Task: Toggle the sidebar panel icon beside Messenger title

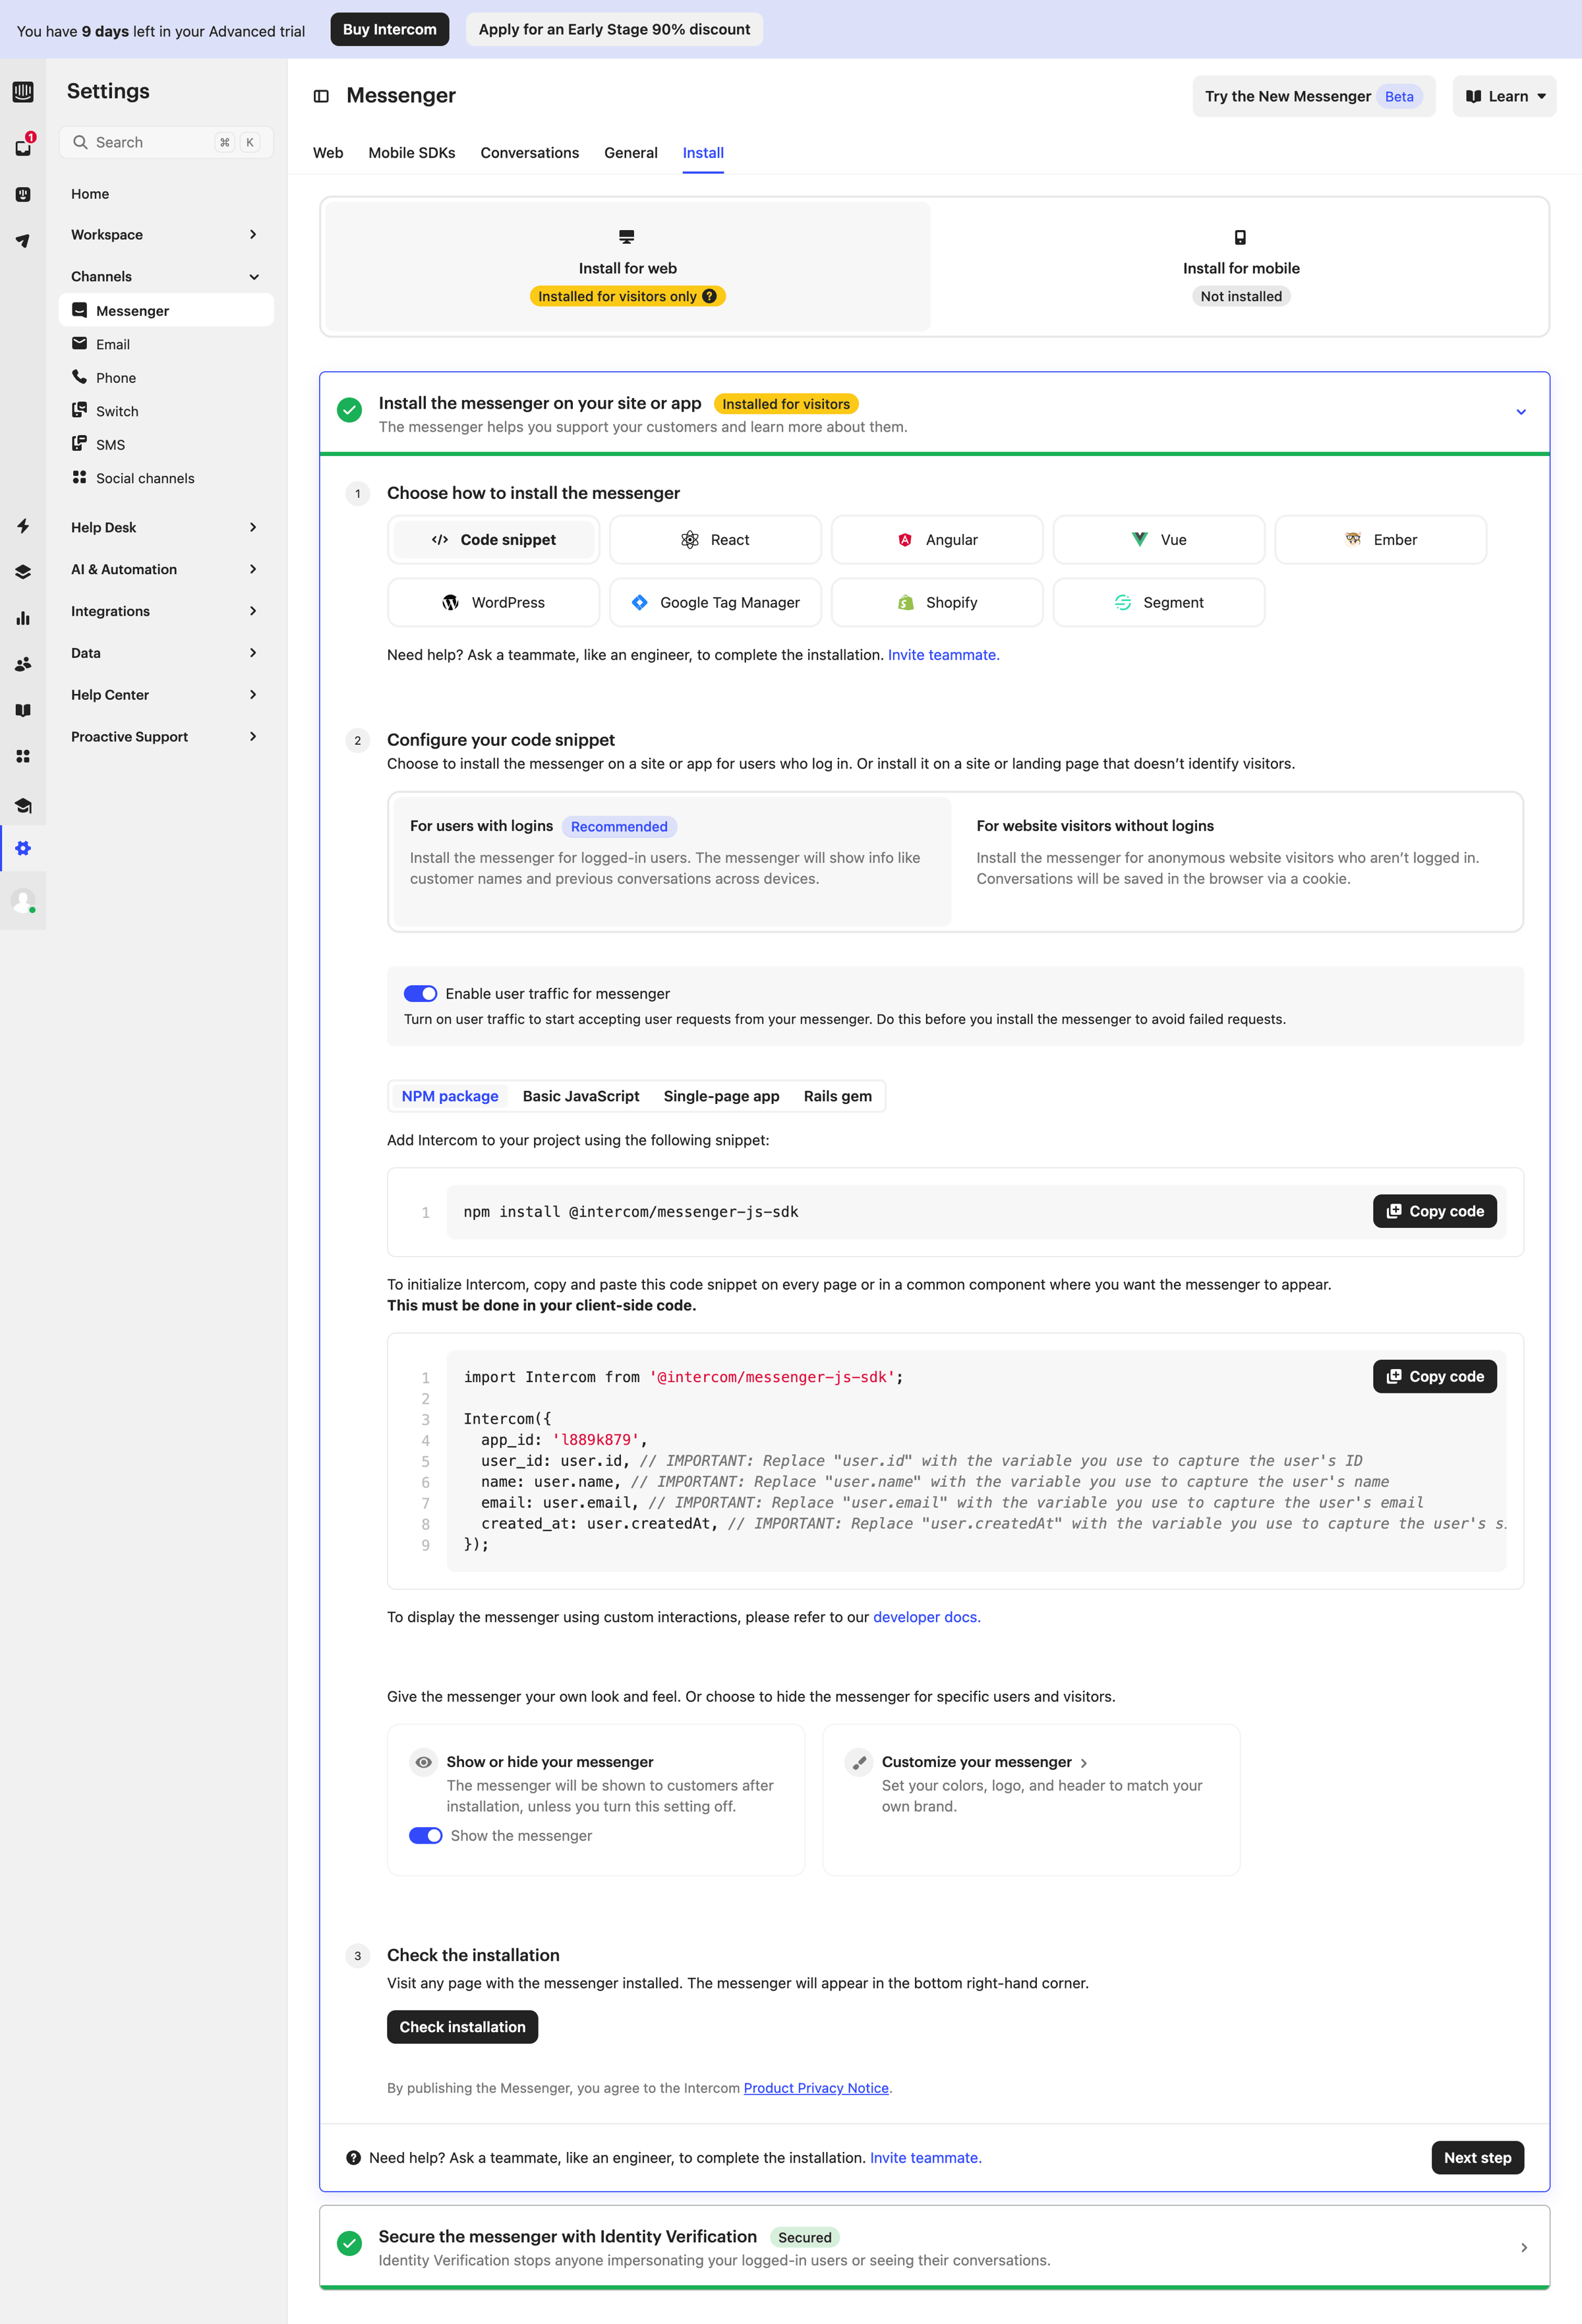Action: click(x=321, y=96)
